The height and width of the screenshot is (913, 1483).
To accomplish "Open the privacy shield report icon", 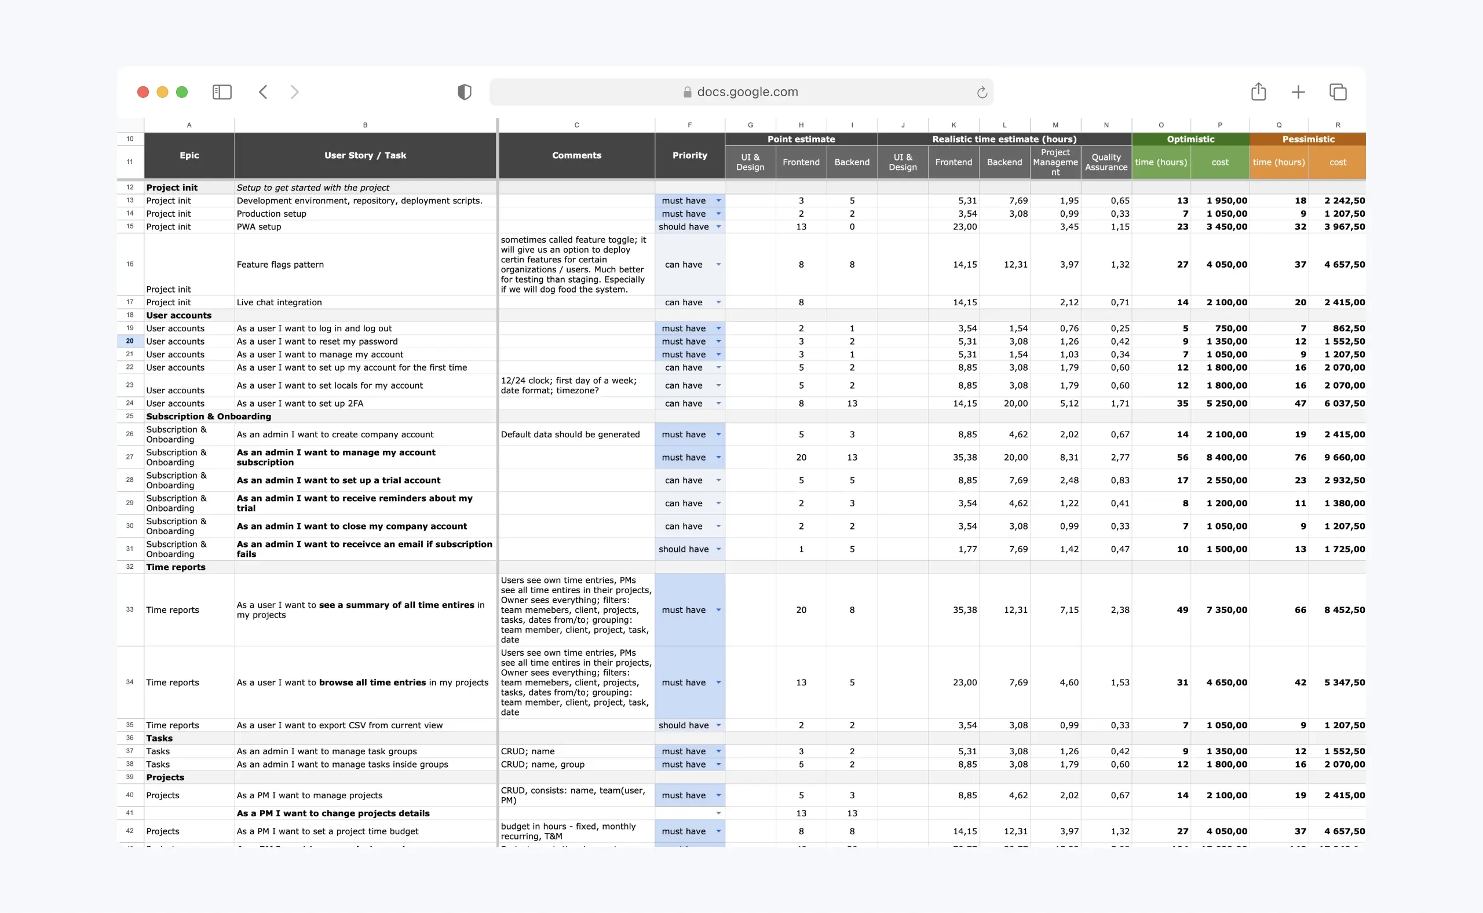I will [x=465, y=92].
